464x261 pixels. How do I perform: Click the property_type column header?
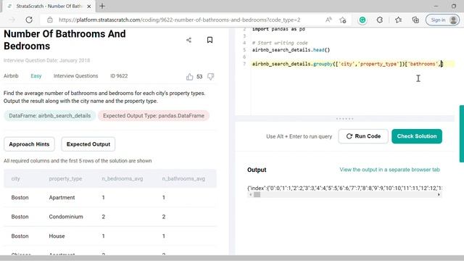pos(65,179)
